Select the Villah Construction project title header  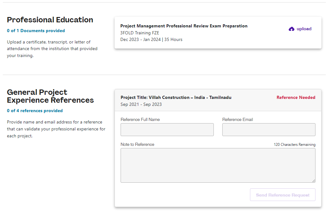click(x=176, y=98)
